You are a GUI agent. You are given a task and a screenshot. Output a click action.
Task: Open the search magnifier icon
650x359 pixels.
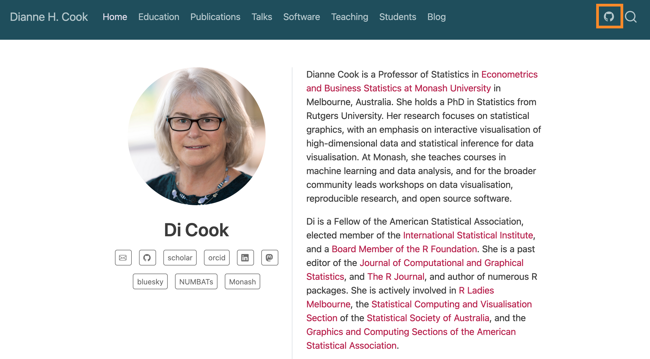[x=631, y=17]
